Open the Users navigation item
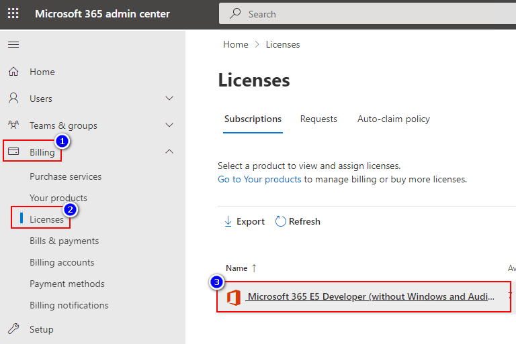Image resolution: width=516 pixels, height=344 pixels. coord(41,99)
